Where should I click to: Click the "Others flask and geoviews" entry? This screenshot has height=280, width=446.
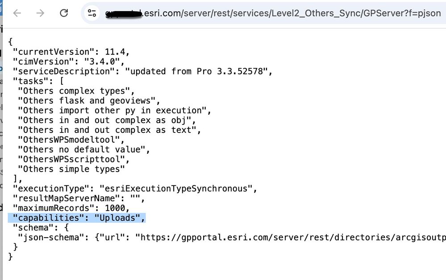(x=88, y=101)
